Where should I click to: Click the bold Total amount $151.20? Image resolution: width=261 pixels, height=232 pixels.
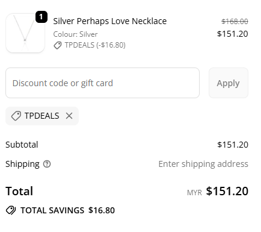[x=227, y=191]
